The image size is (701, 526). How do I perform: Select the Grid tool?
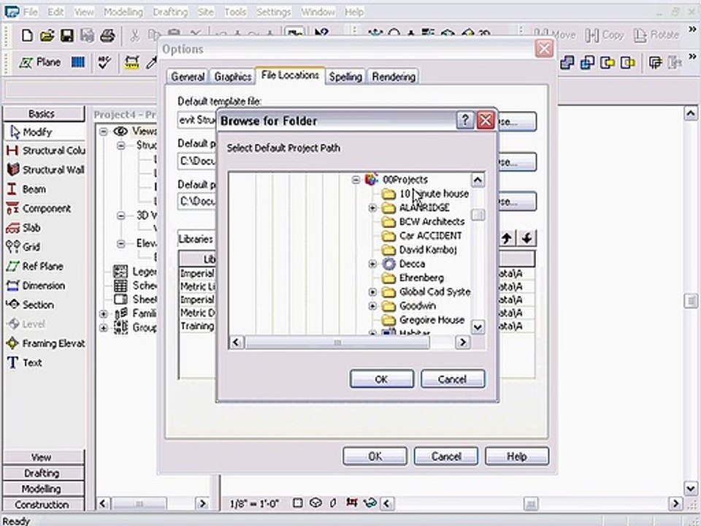click(23, 247)
